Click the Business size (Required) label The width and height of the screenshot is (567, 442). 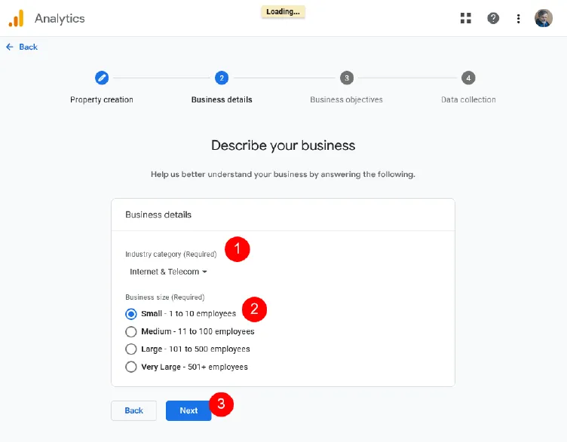tap(165, 297)
